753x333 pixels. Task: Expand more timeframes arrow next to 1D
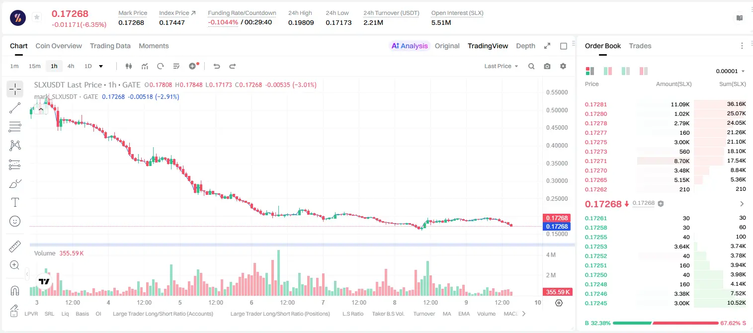tap(101, 66)
